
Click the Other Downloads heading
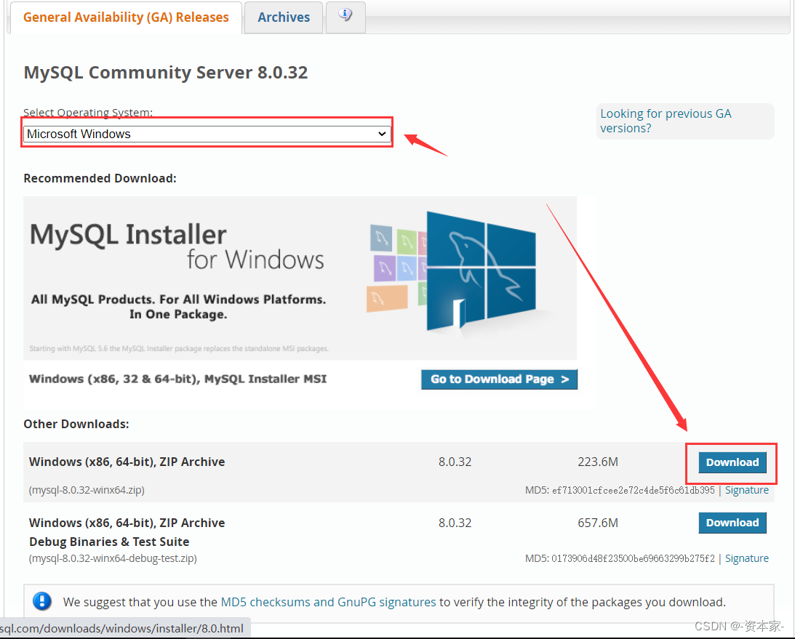point(76,424)
